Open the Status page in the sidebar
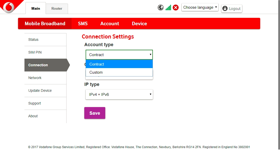The width and height of the screenshot is (280, 155). point(33,40)
